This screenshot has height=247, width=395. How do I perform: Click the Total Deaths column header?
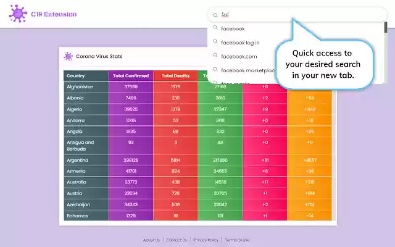point(175,75)
